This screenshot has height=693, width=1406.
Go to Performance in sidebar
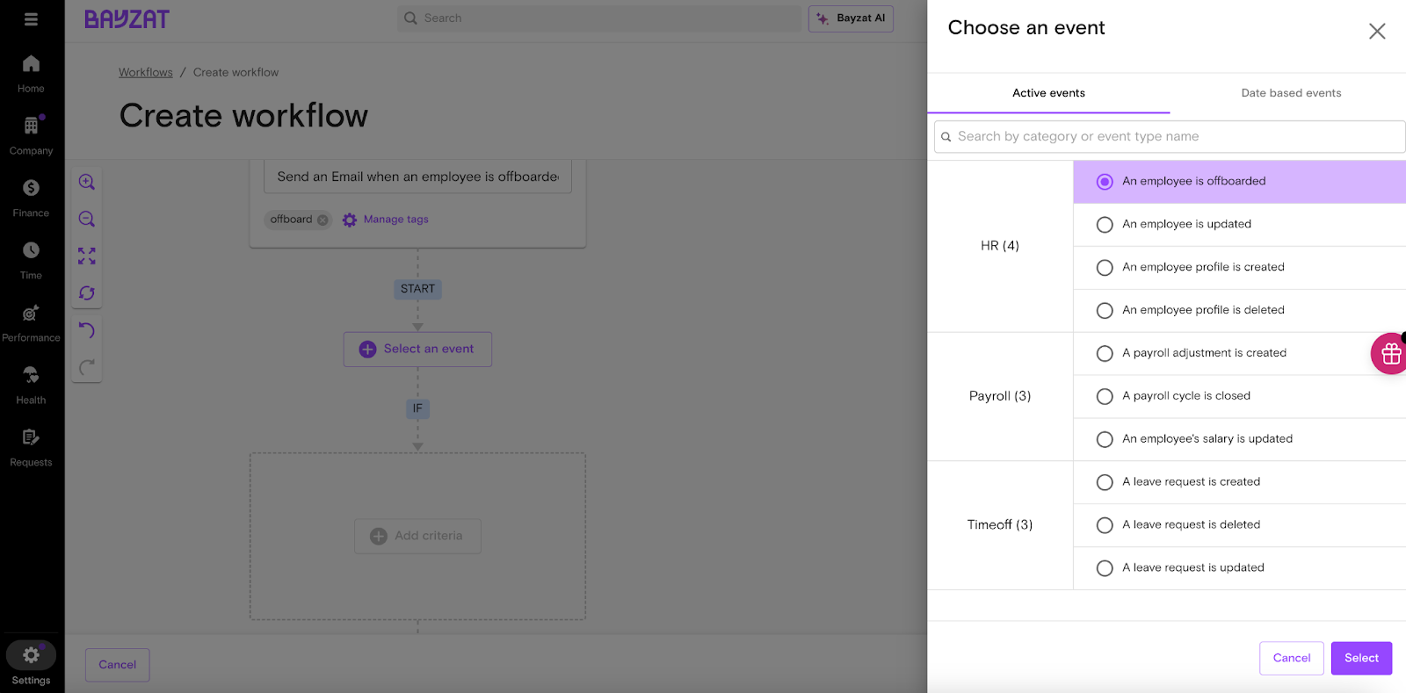click(x=31, y=322)
